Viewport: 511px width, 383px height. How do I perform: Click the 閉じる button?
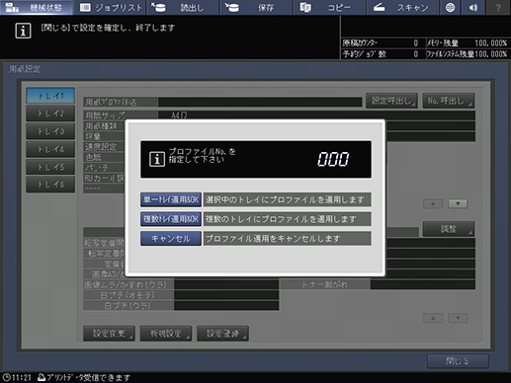[x=458, y=361]
